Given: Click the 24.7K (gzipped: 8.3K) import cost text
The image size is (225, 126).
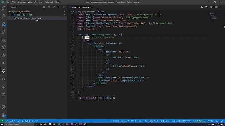Looking at the screenshot, I should tap(161, 23).
